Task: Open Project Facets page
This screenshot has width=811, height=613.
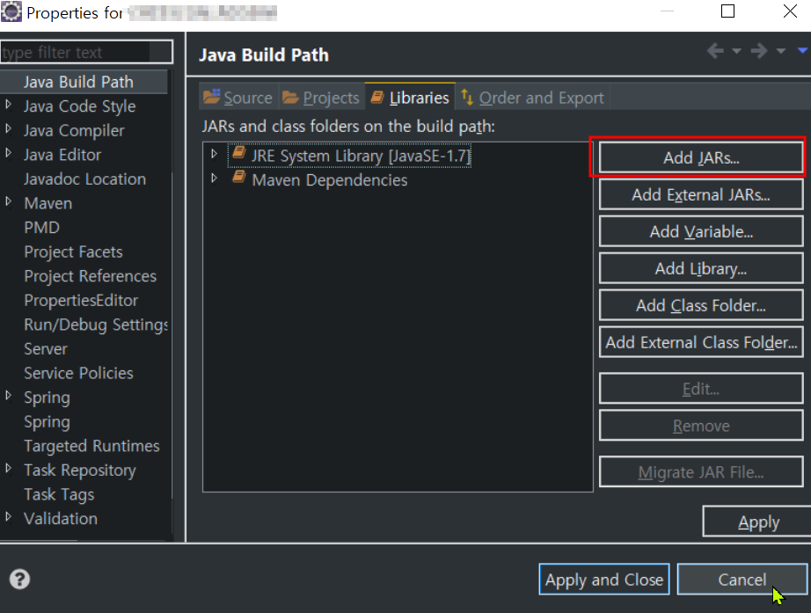Action: click(73, 252)
